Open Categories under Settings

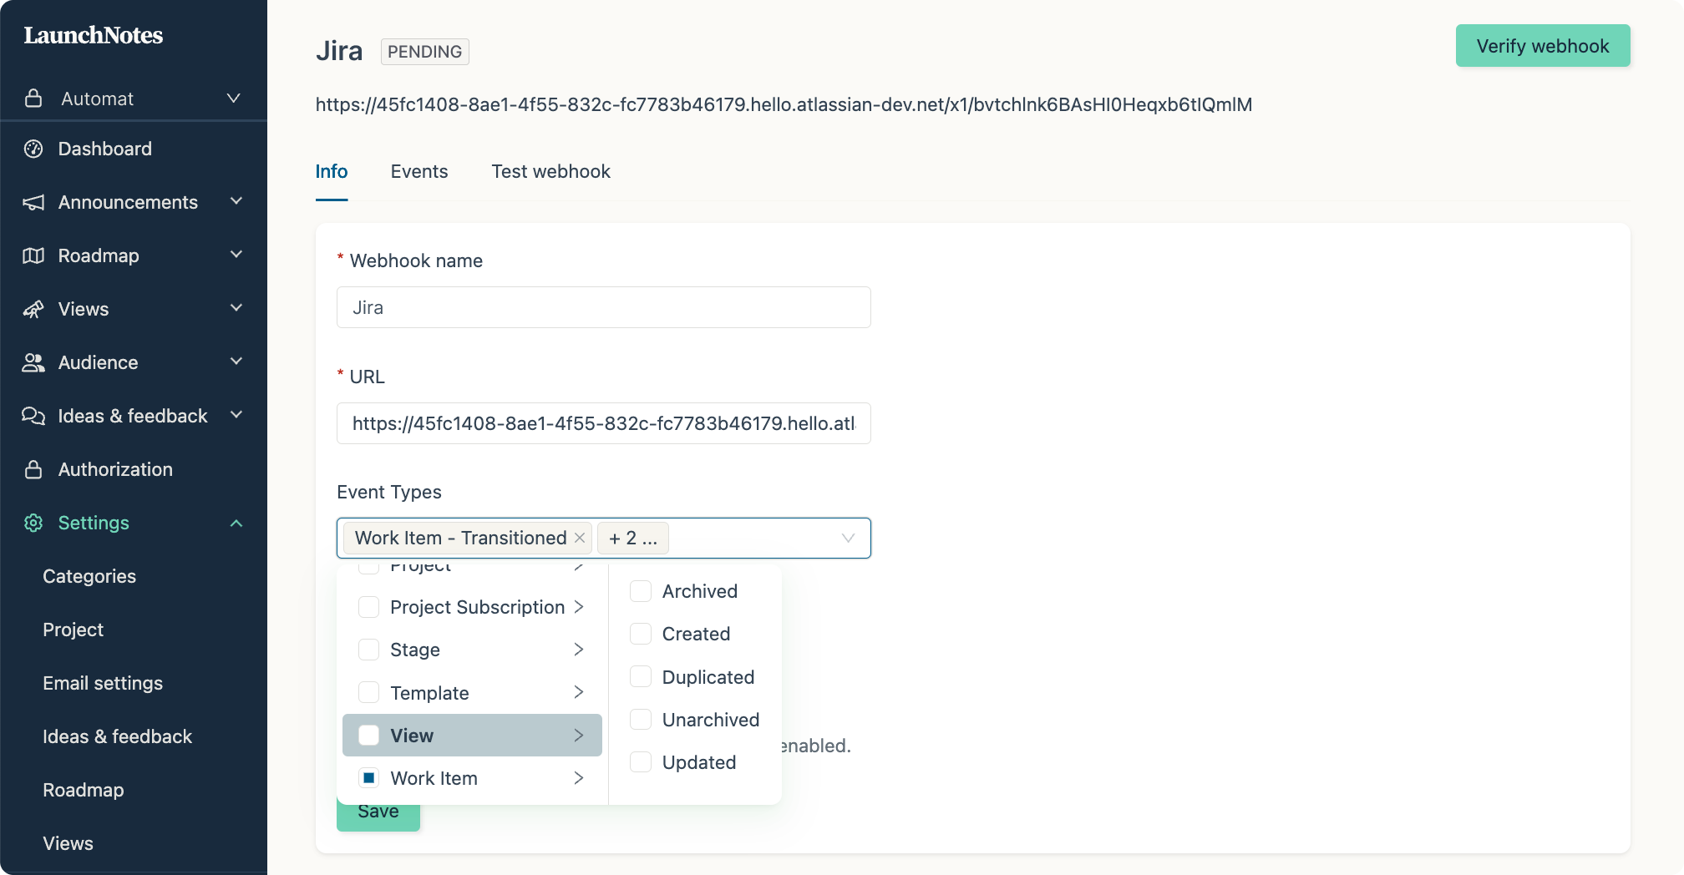click(x=89, y=576)
